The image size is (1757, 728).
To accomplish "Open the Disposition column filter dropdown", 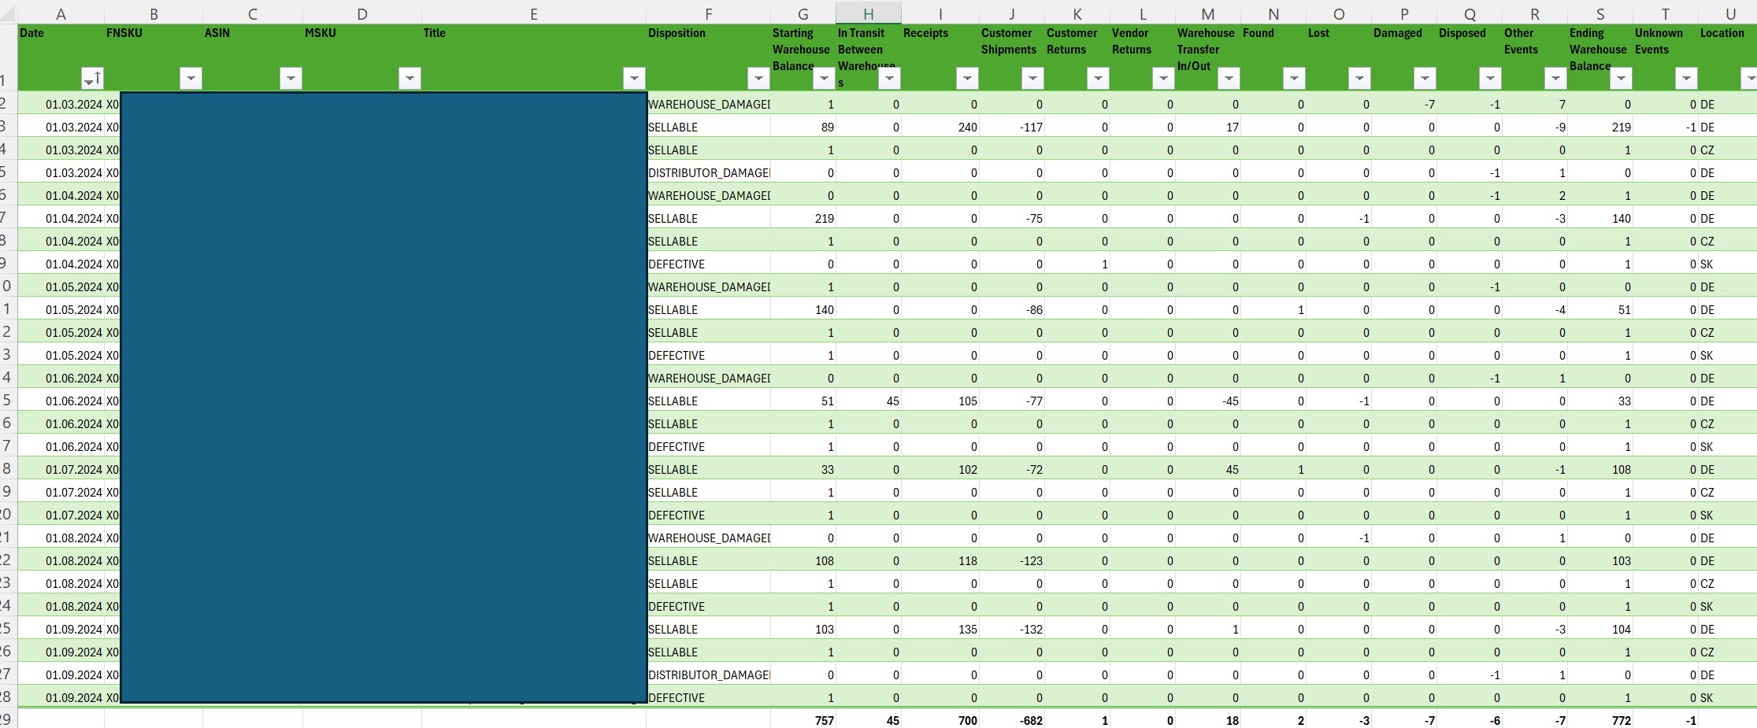I will click(x=758, y=78).
